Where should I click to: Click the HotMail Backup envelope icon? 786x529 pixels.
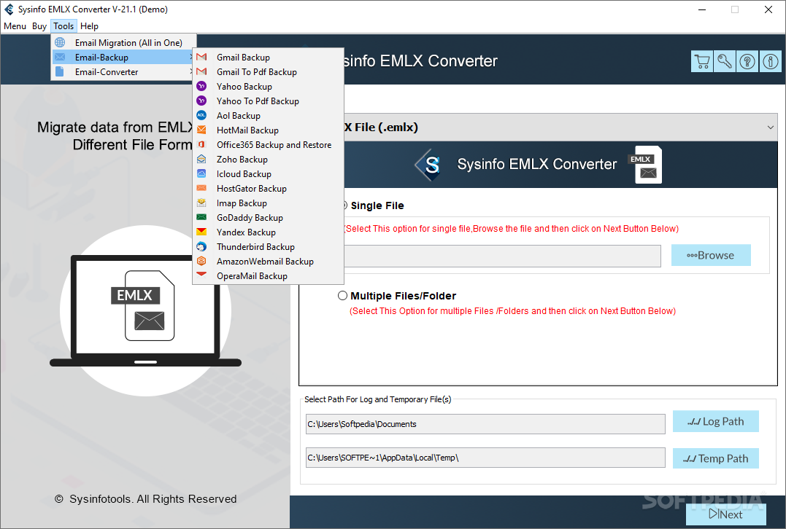click(201, 130)
